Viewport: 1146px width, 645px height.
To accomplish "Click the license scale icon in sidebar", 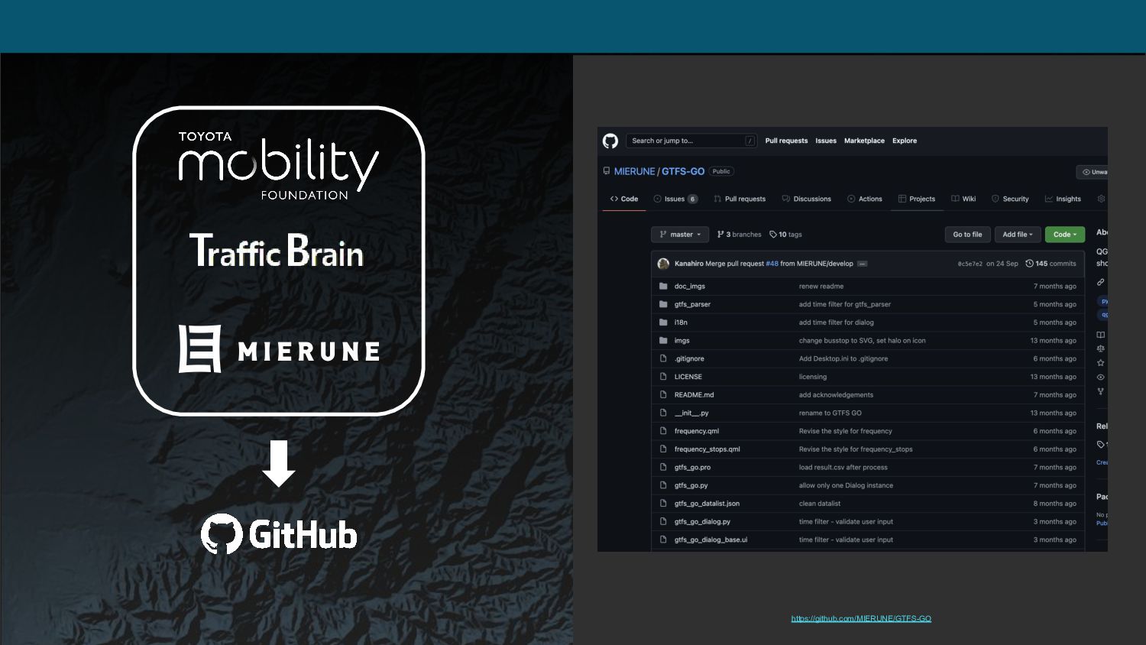I will point(1101,348).
